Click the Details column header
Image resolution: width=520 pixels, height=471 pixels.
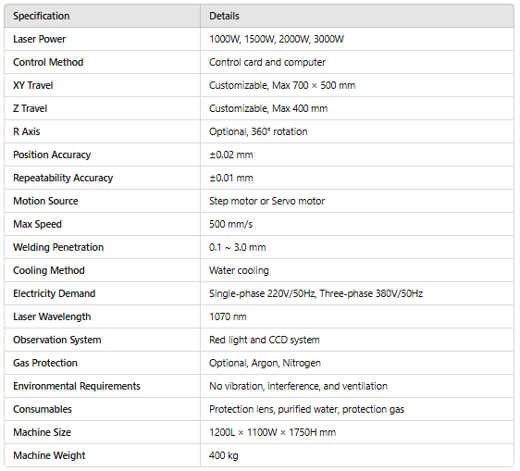point(224,16)
